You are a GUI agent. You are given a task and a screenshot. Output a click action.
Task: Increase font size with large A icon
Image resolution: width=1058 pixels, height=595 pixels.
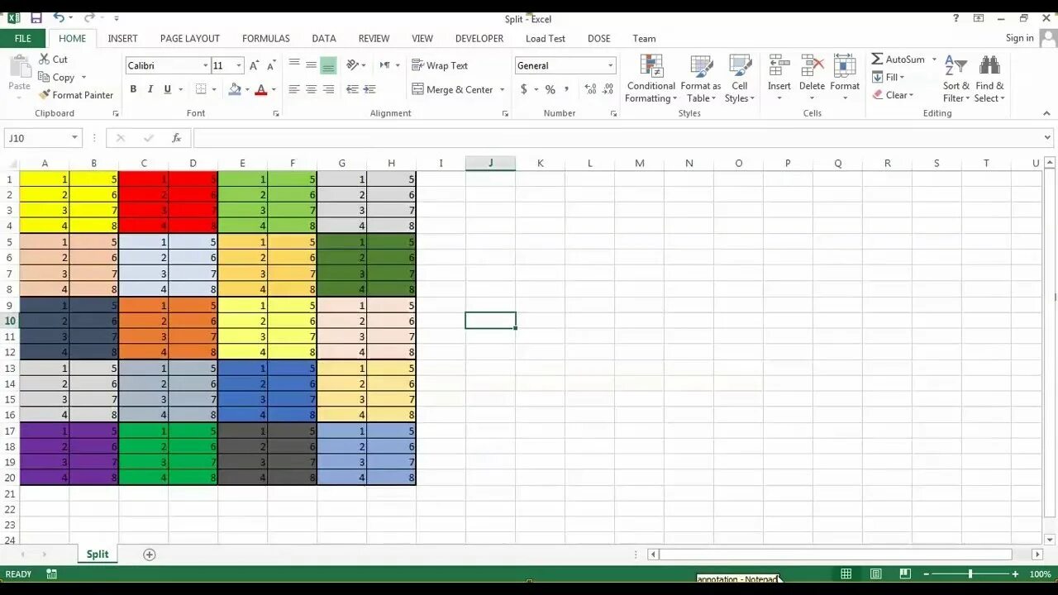point(255,65)
